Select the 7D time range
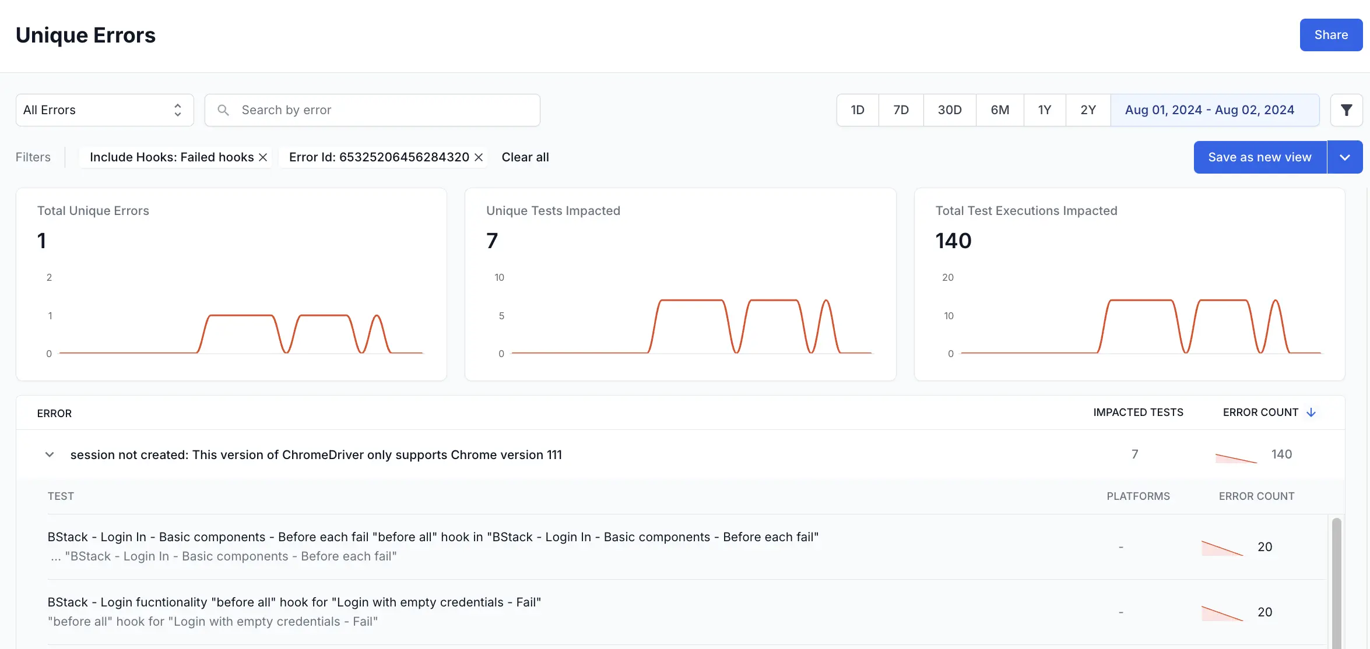This screenshot has width=1370, height=649. click(901, 110)
